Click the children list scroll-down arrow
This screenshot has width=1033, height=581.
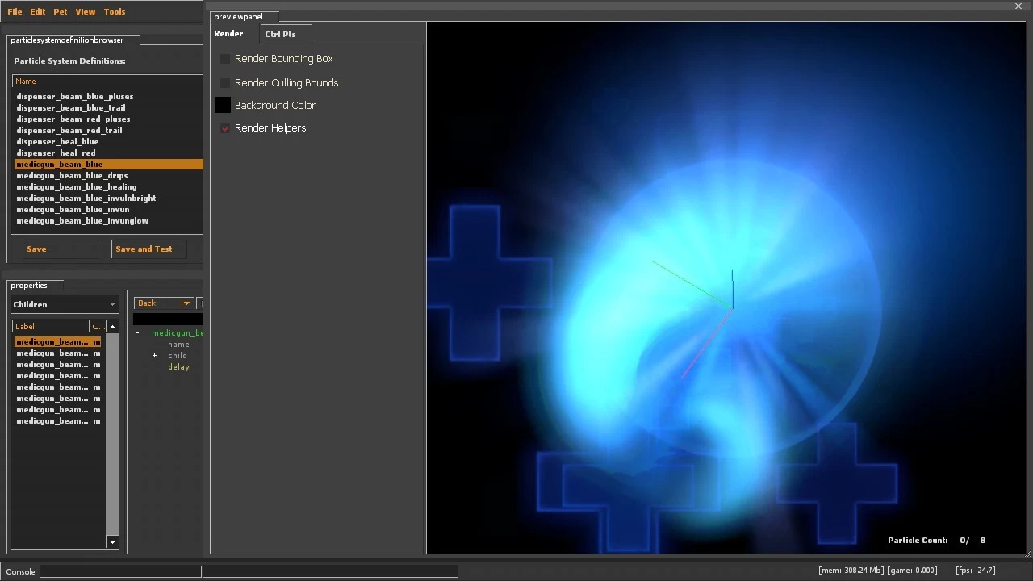pyautogui.click(x=112, y=542)
